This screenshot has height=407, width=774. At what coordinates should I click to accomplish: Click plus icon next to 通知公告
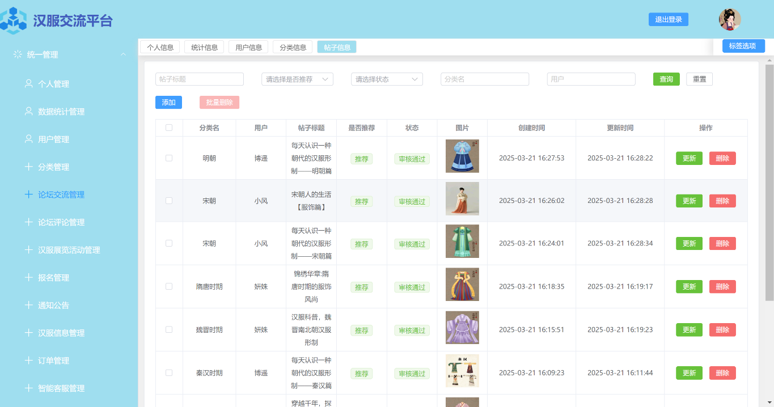click(x=29, y=305)
